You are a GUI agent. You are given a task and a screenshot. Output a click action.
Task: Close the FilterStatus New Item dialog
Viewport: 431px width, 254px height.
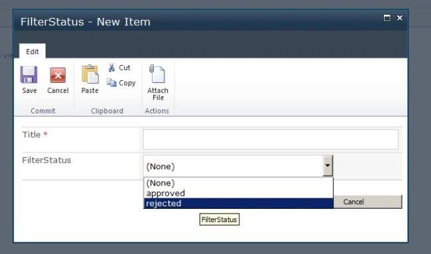tap(400, 18)
